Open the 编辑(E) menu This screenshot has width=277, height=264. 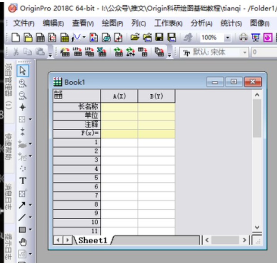coord(53,23)
